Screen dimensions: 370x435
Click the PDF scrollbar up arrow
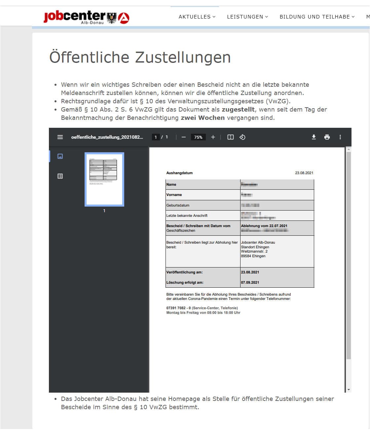(349, 150)
